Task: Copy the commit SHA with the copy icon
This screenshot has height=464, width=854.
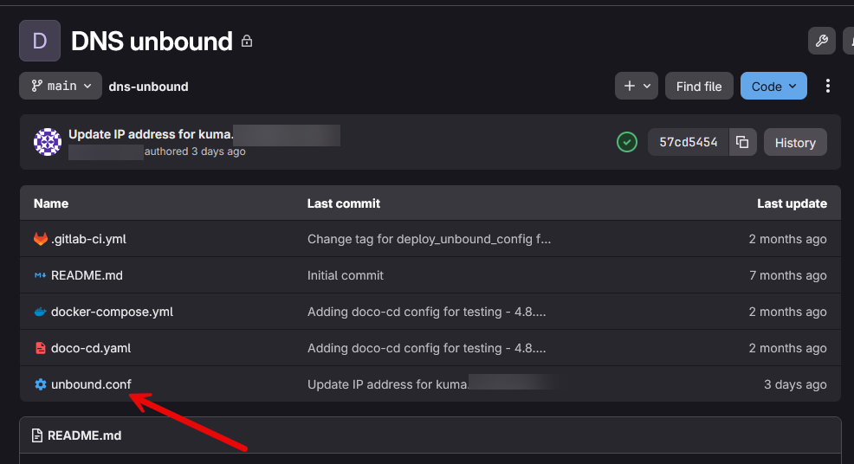Action: 742,142
